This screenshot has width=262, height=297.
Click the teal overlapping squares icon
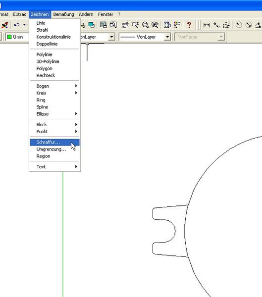click(91, 25)
